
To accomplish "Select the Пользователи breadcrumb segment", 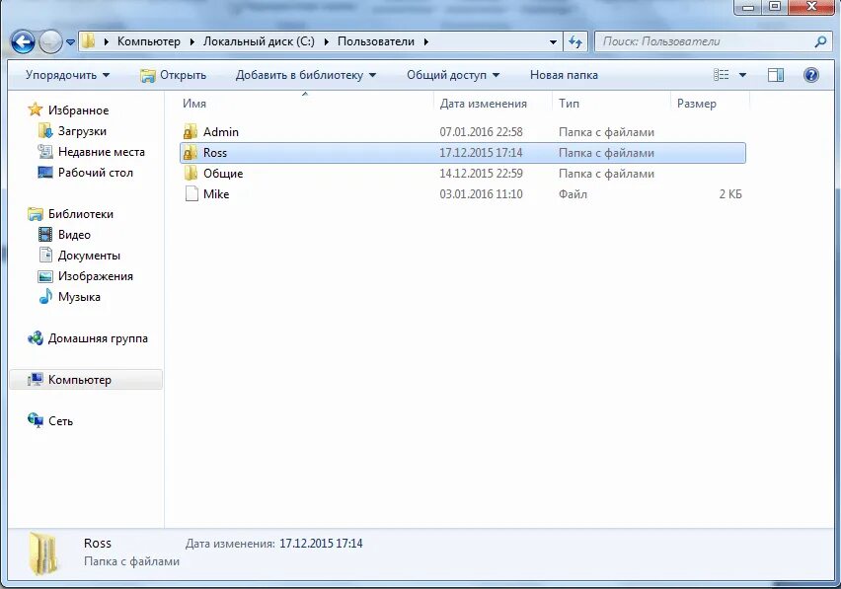I will click(x=376, y=41).
